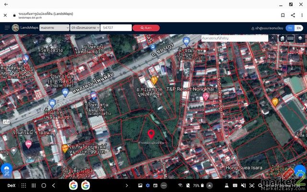Image resolution: width=307 pixels, height=192 pixels.
Task: Bookmark this page with bookmark icon
Action: [x=283, y=15]
